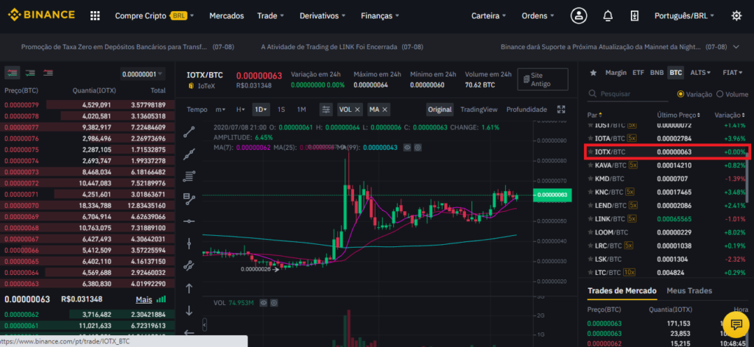The width and height of the screenshot is (754, 347).
Task: Select the Variação radio button
Action: [x=680, y=94]
